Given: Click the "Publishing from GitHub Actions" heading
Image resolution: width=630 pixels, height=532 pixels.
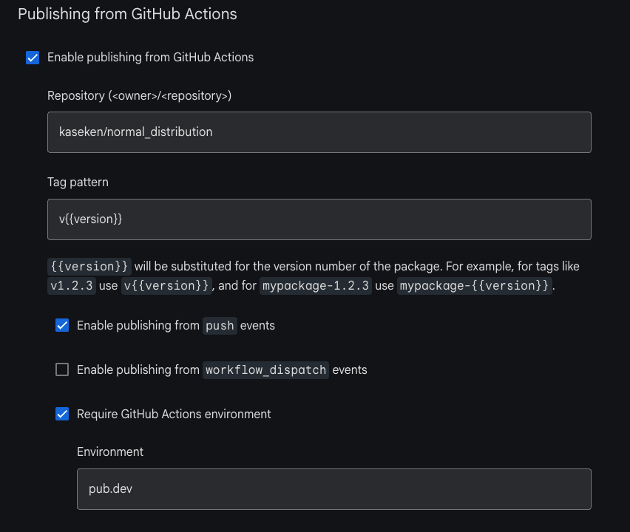Looking at the screenshot, I should (x=127, y=14).
